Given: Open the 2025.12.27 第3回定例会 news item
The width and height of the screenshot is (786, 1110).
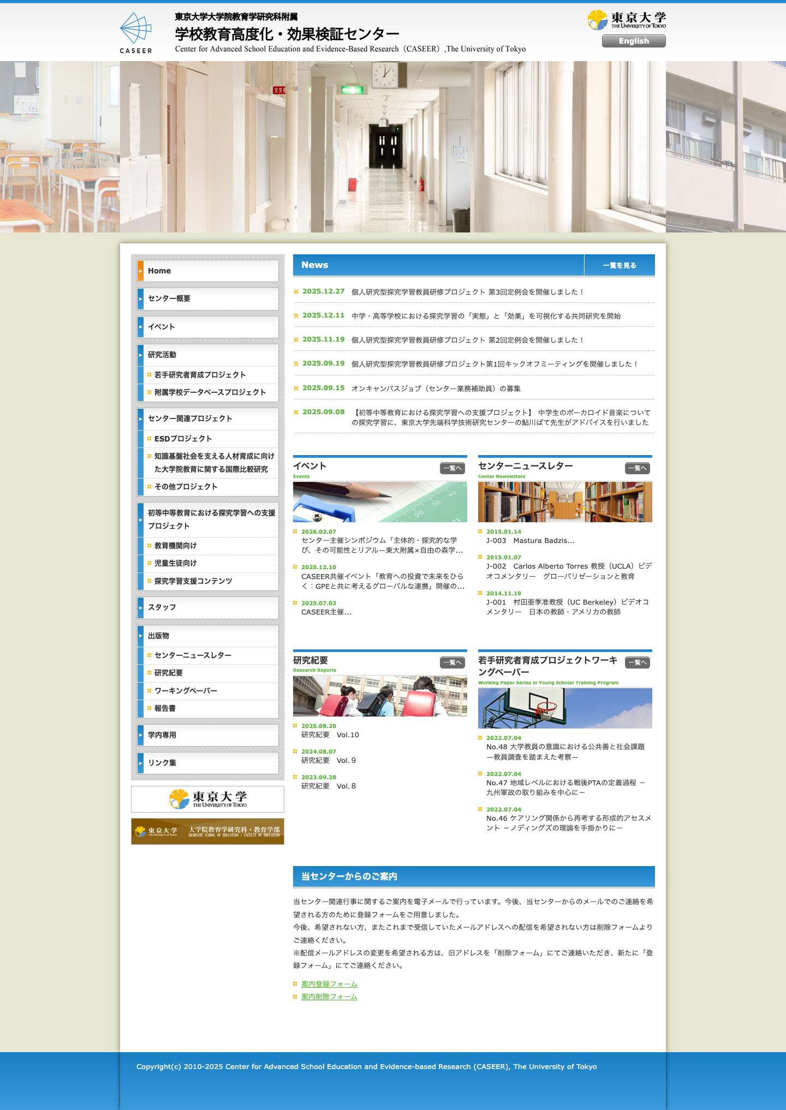Looking at the screenshot, I should point(467,292).
